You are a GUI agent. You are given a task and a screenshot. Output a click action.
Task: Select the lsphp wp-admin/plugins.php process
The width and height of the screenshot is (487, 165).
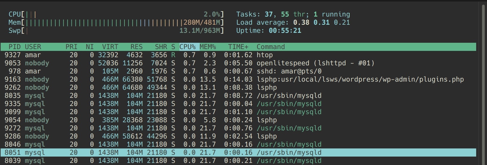238,79
